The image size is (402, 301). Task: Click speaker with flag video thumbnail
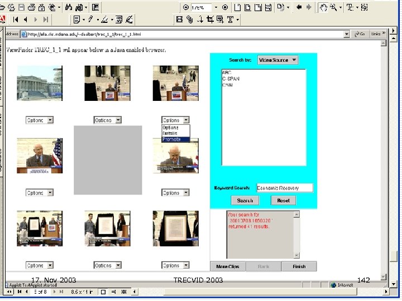pyautogui.click(x=40, y=156)
